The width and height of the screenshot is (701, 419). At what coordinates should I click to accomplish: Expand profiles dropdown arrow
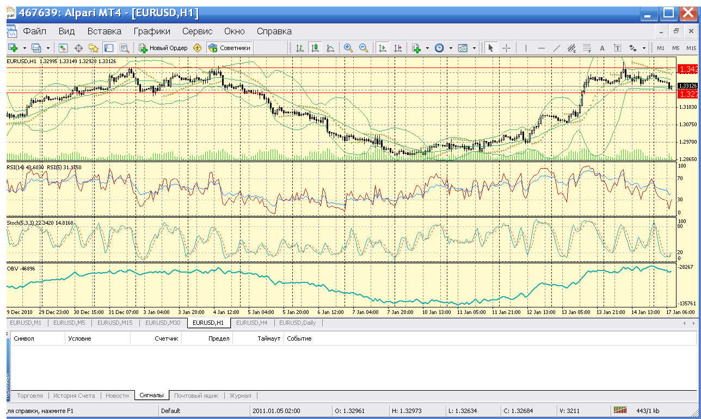coord(48,48)
